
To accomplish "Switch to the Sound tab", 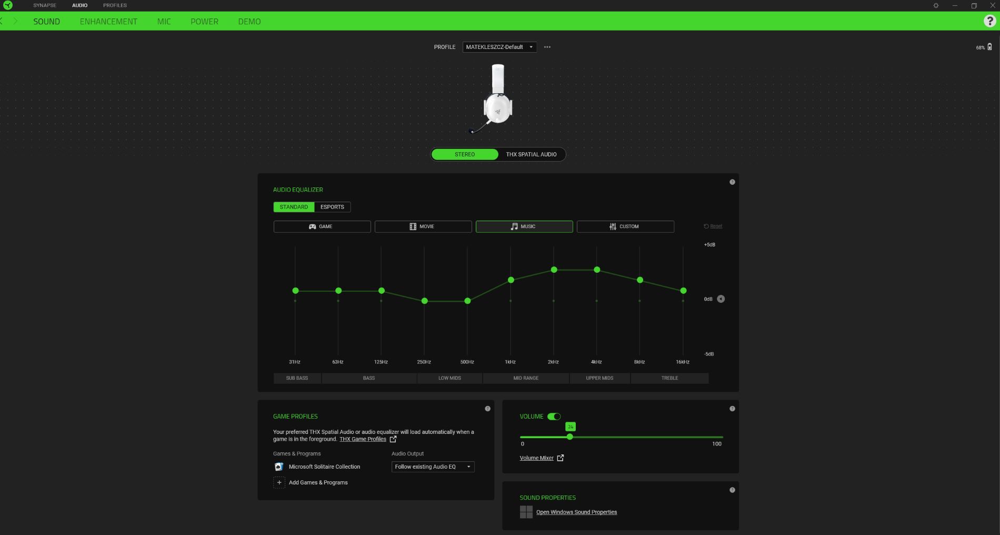I will tap(46, 22).
